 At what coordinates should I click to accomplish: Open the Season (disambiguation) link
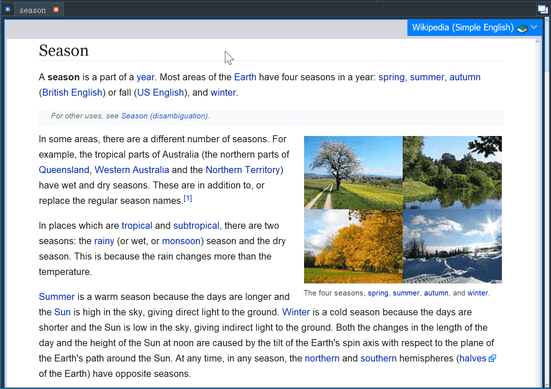pyautogui.click(x=164, y=116)
